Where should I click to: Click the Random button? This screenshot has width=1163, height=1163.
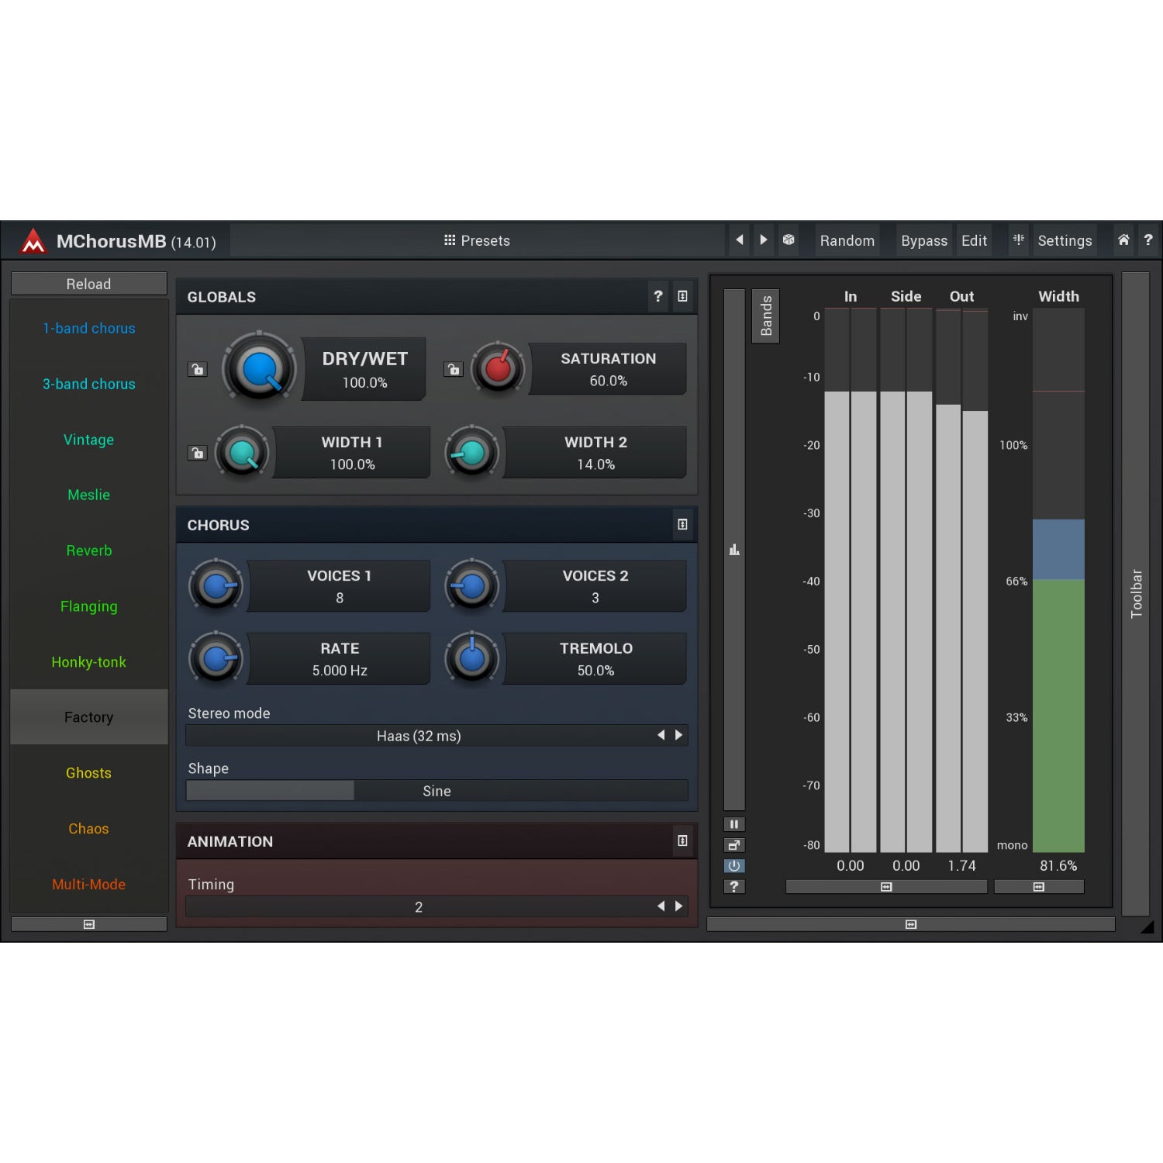pos(847,240)
